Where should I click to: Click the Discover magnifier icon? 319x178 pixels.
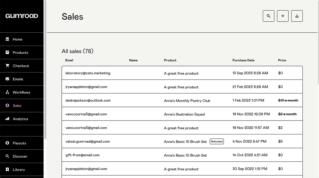click(7, 156)
